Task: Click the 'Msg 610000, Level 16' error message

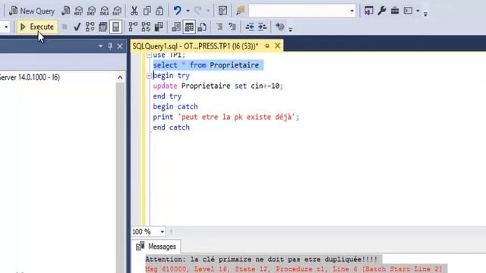Action: tap(294, 268)
